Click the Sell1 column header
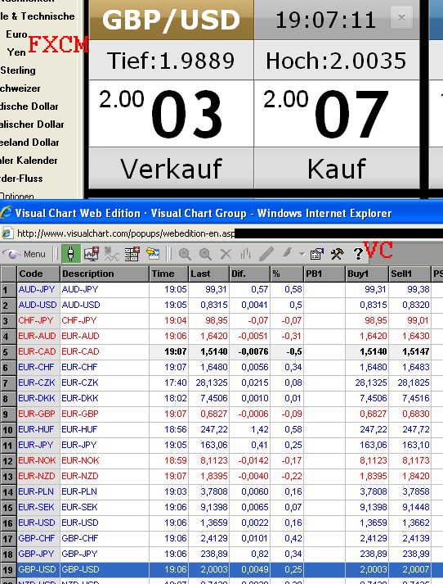The height and width of the screenshot is (584, 443). (x=410, y=274)
